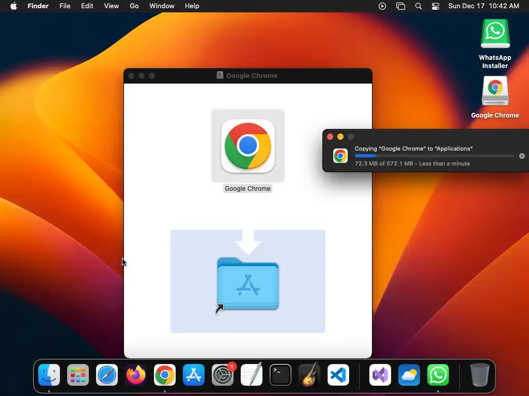Select the Google Chrome disk image on desktop
Screen dimensions: 529x396
[x=495, y=91]
